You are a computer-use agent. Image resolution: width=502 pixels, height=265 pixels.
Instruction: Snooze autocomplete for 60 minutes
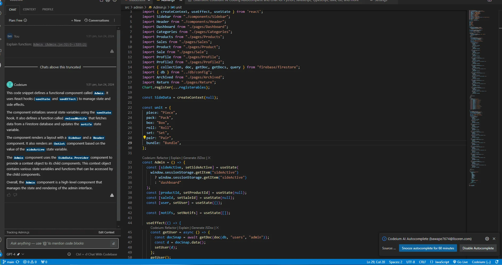point(428,248)
